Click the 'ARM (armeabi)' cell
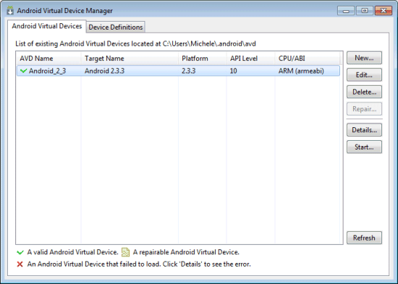This screenshot has width=398, height=284. pyautogui.click(x=301, y=71)
